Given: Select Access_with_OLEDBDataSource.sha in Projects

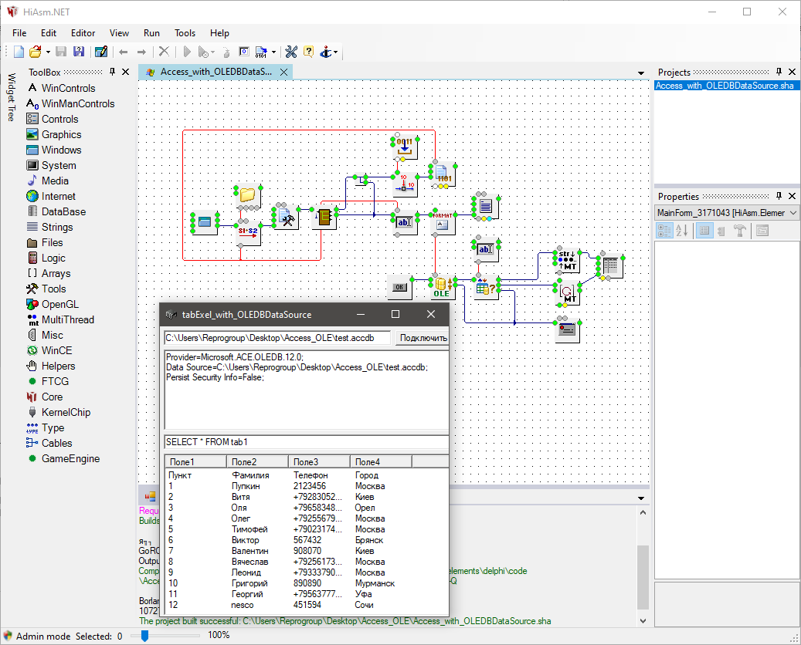Looking at the screenshot, I should coord(724,86).
